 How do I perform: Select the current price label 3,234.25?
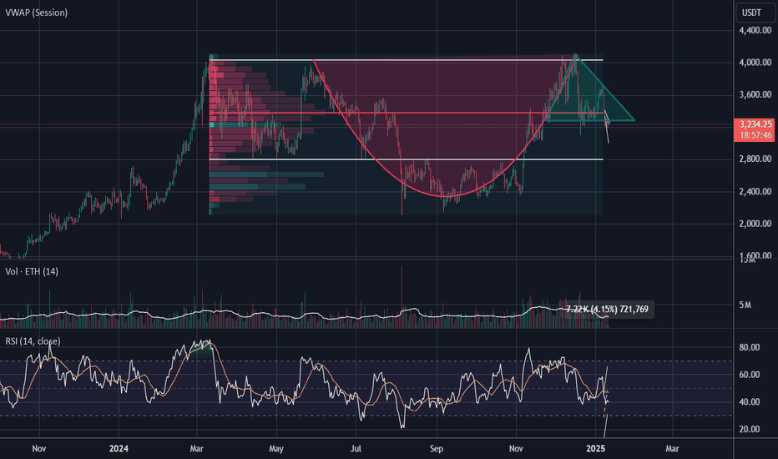(x=755, y=124)
